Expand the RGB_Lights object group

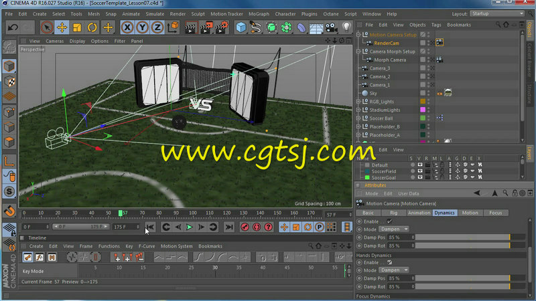358,102
